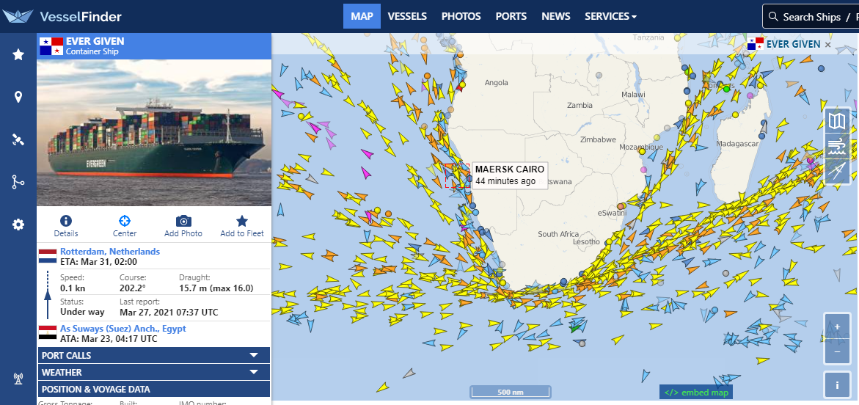Open As Suways (Suez) Anch., Egypt link
This screenshot has width=859, height=405.
pos(123,328)
